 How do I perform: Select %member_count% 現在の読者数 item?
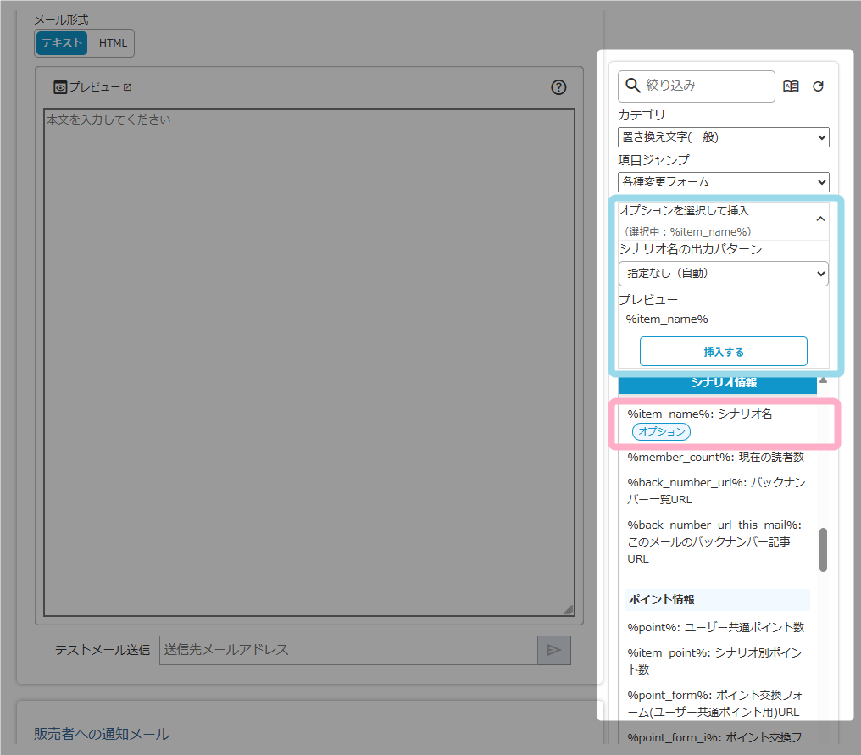(x=715, y=458)
